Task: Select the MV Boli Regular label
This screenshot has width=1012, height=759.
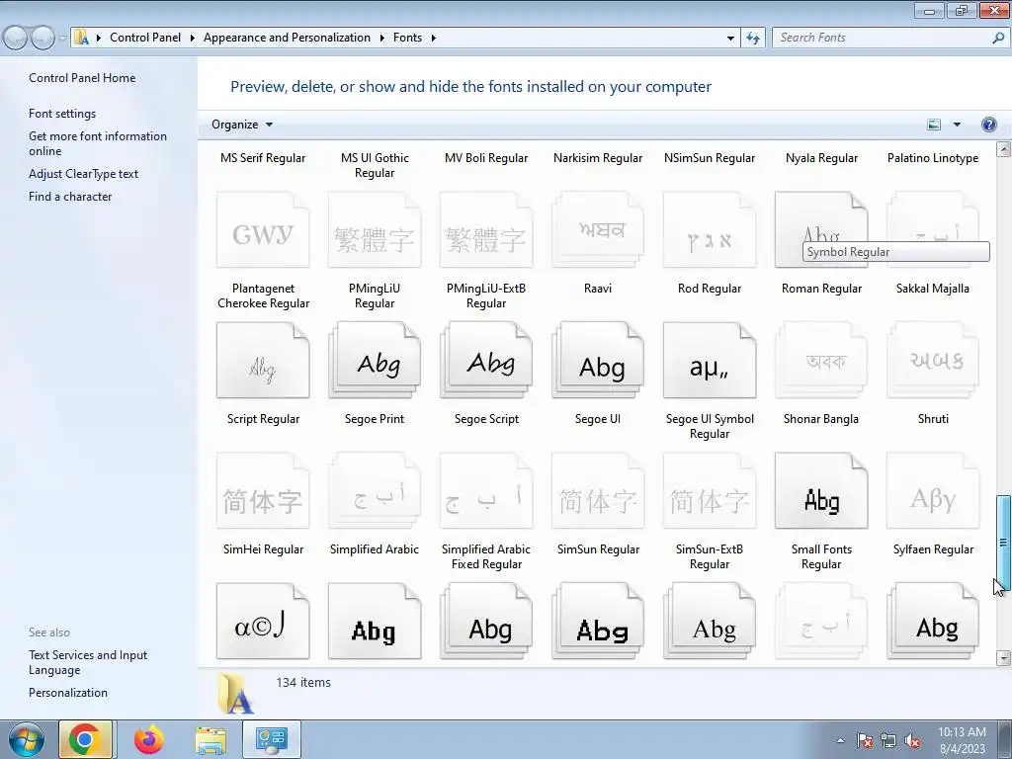Action: [x=486, y=158]
